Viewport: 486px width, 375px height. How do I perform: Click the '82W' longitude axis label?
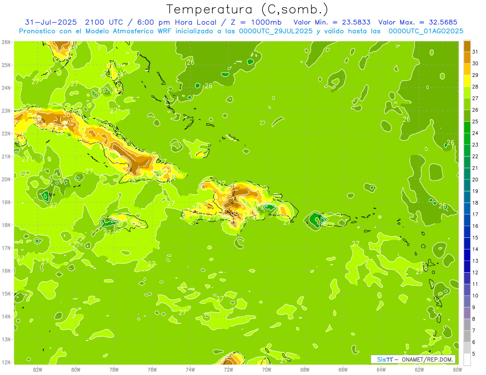[38, 370]
